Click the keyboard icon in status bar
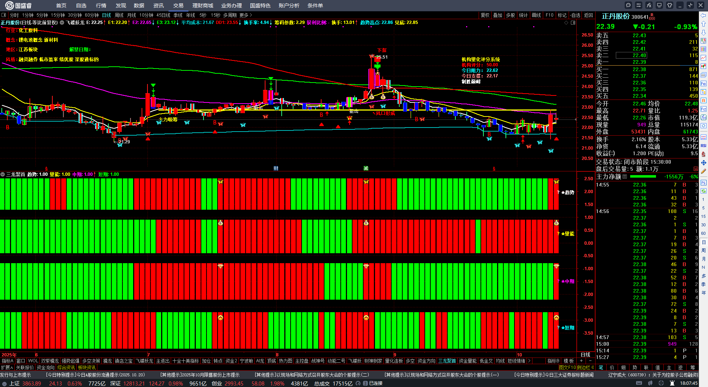 (639, 383)
